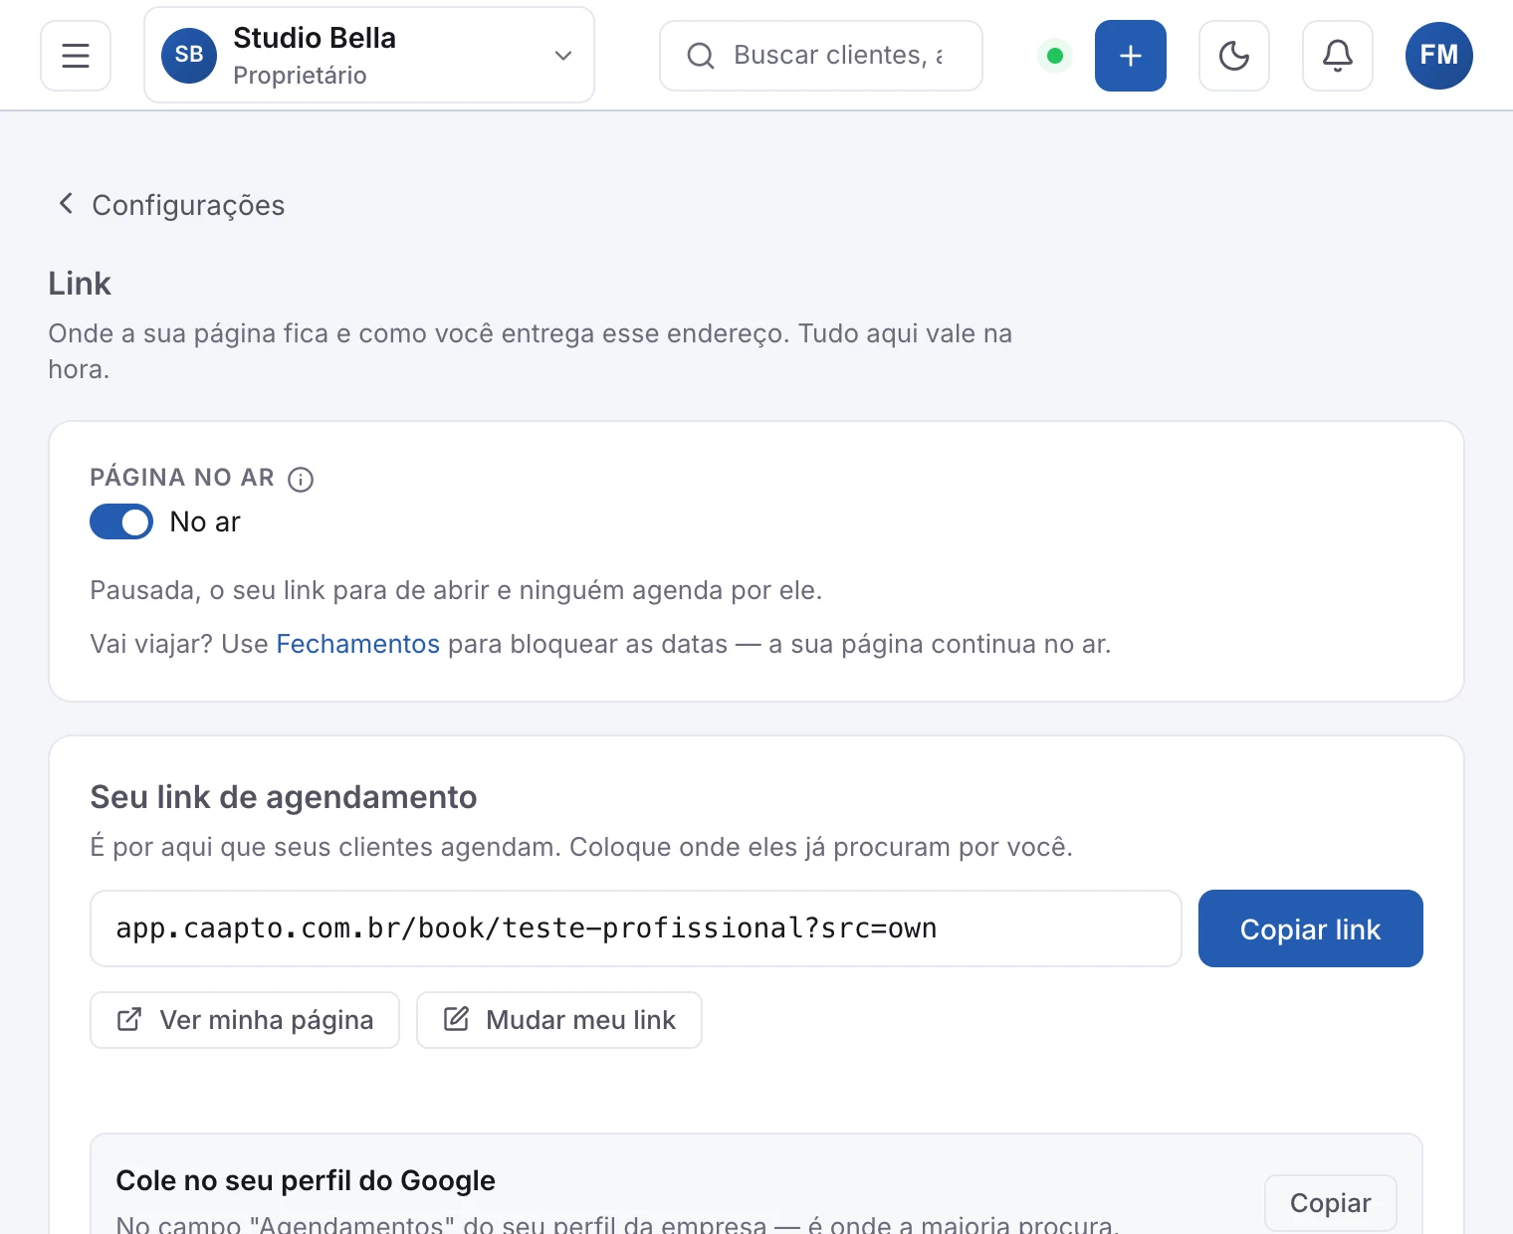Expand the Studio Bella account switcher
Screen dimensions: 1513x1234
click(369, 56)
